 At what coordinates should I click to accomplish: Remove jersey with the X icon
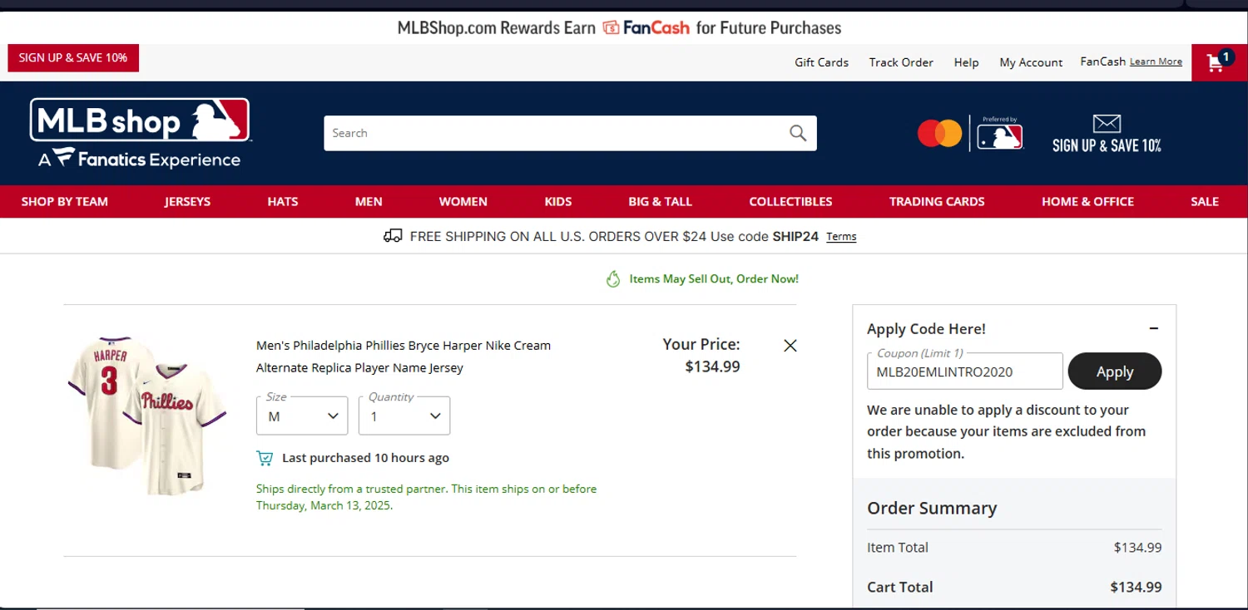click(790, 346)
